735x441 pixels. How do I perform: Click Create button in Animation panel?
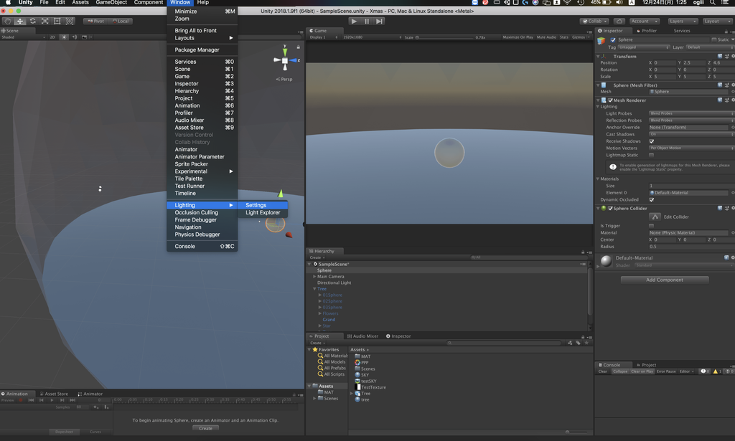click(206, 428)
